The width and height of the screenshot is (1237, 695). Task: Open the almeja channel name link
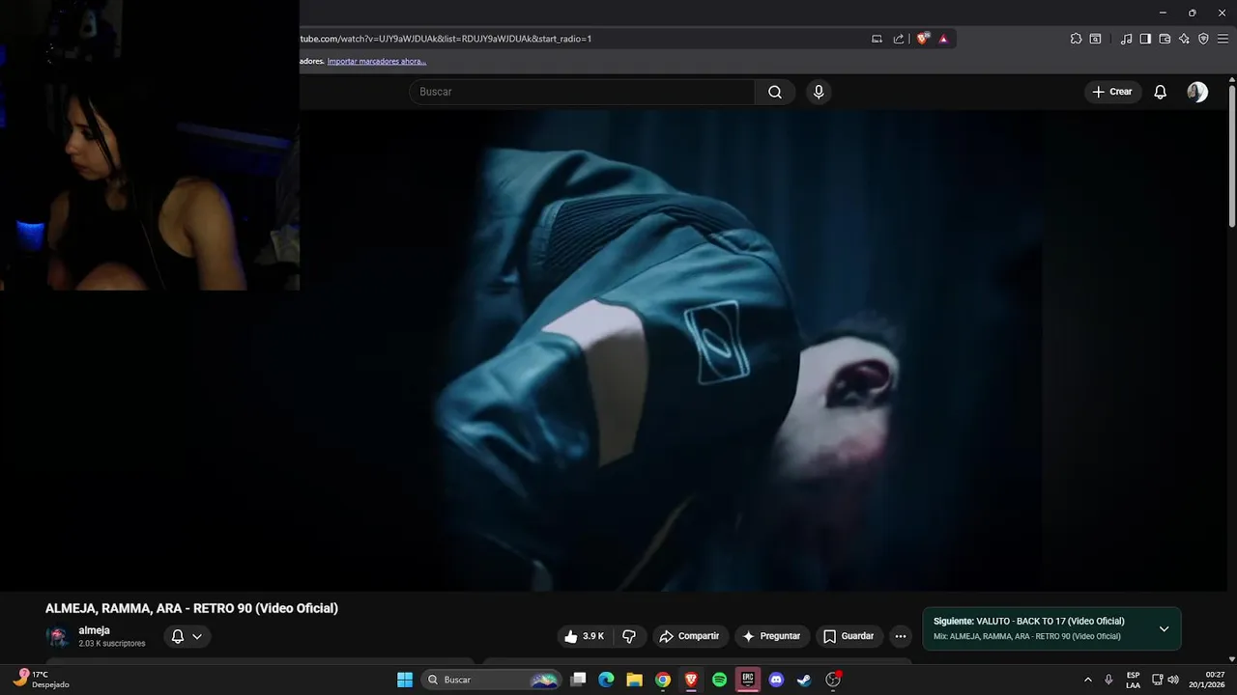coord(95,630)
